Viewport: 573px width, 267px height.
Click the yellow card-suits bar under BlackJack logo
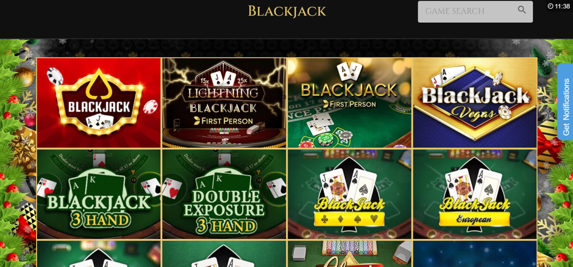click(x=349, y=220)
